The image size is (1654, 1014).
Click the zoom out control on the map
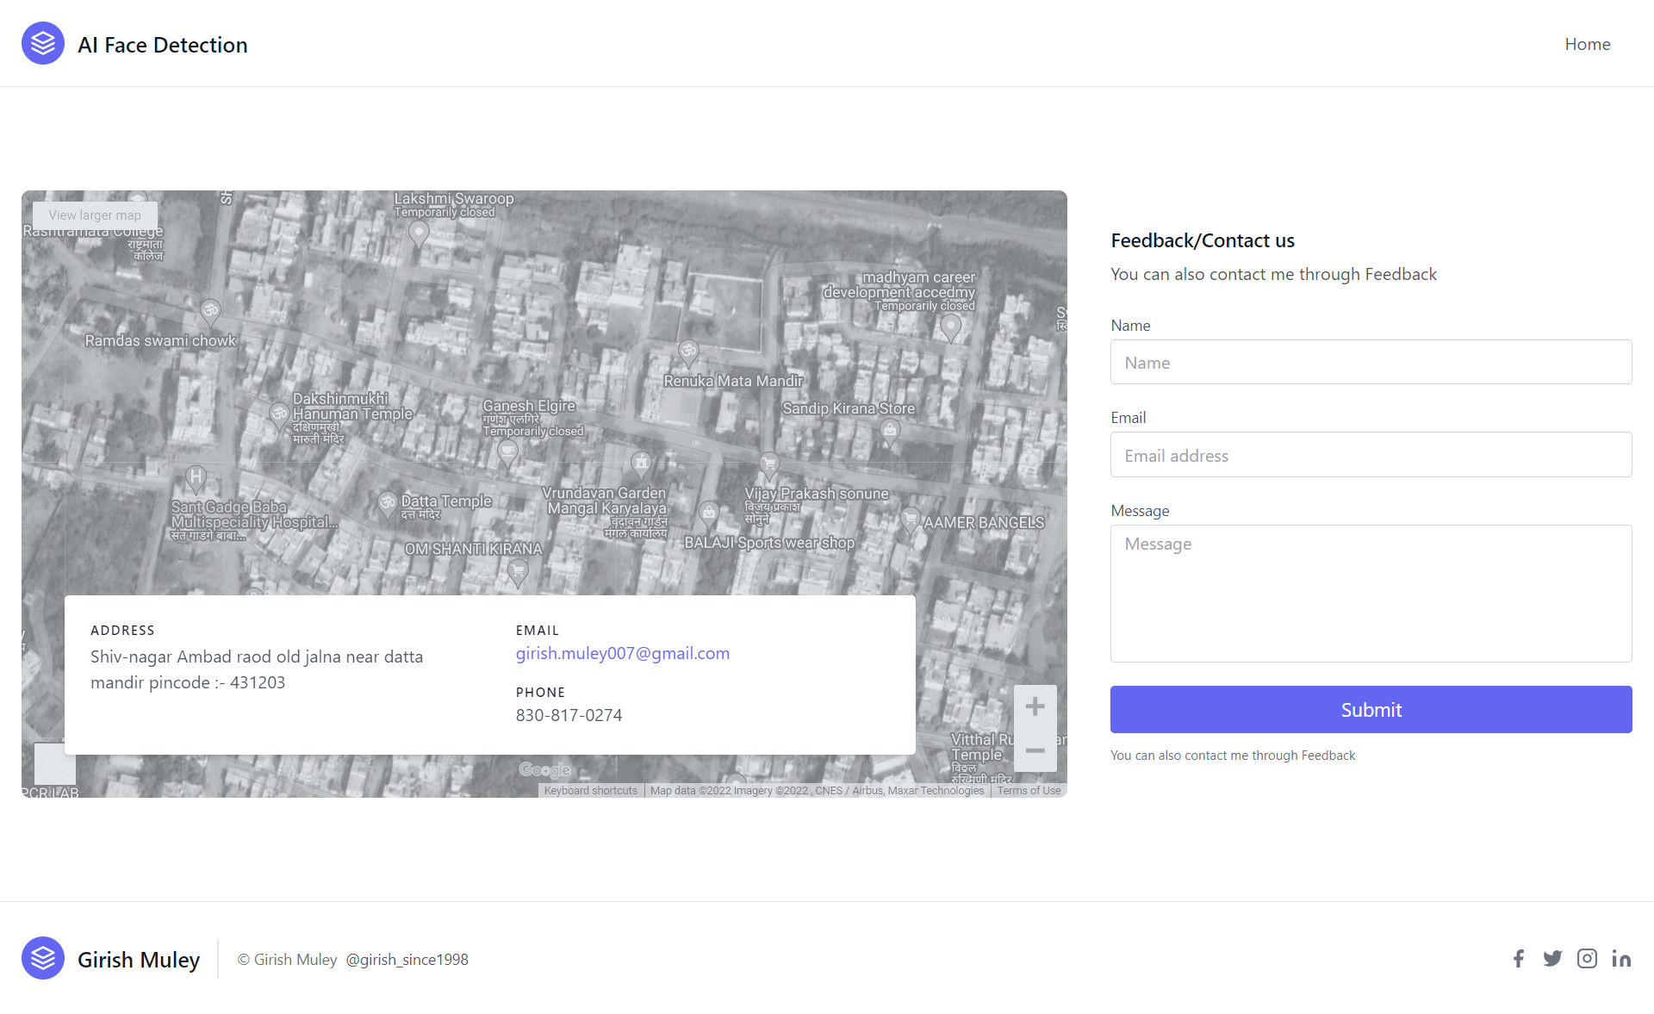[1035, 751]
